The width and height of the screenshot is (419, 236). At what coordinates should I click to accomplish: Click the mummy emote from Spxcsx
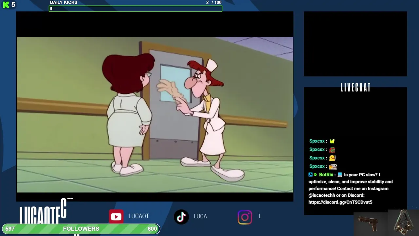pos(333,167)
